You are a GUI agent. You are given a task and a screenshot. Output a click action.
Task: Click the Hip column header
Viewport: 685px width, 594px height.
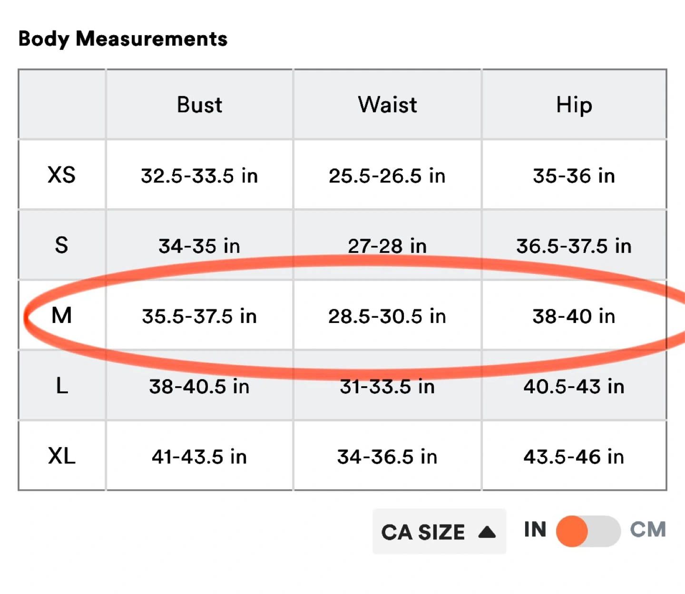click(574, 105)
